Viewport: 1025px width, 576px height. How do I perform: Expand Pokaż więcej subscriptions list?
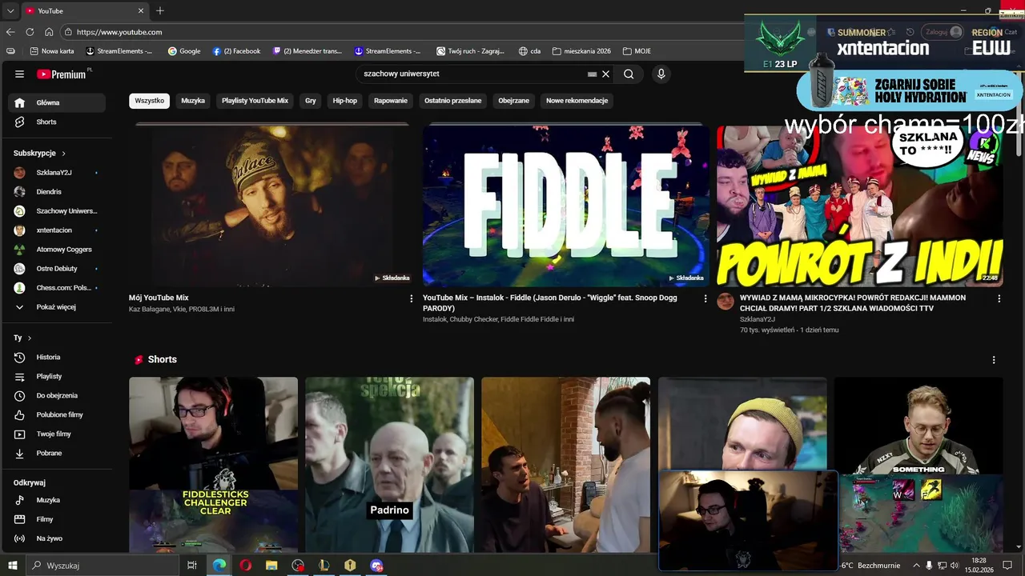click(57, 306)
